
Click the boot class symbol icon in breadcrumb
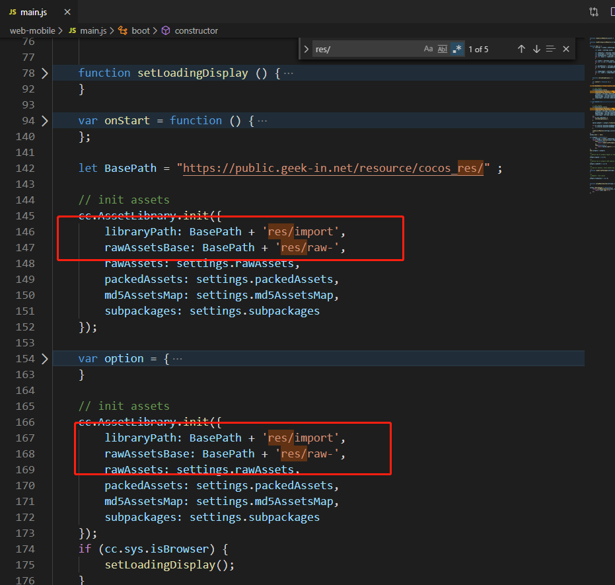tap(123, 30)
